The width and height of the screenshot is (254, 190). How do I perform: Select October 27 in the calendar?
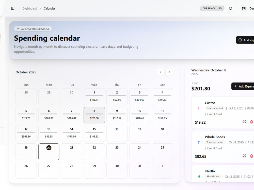pyautogui.click(x=49, y=170)
